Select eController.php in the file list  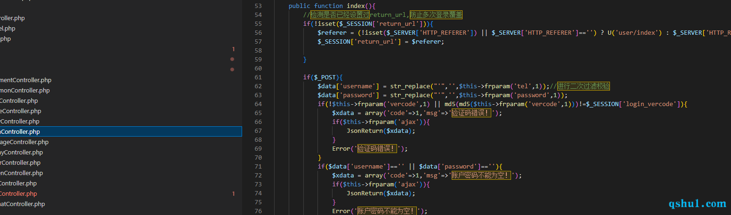tap(20, 111)
